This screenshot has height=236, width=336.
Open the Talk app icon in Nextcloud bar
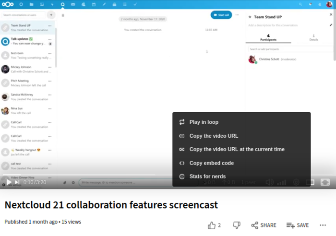point(62,4)
